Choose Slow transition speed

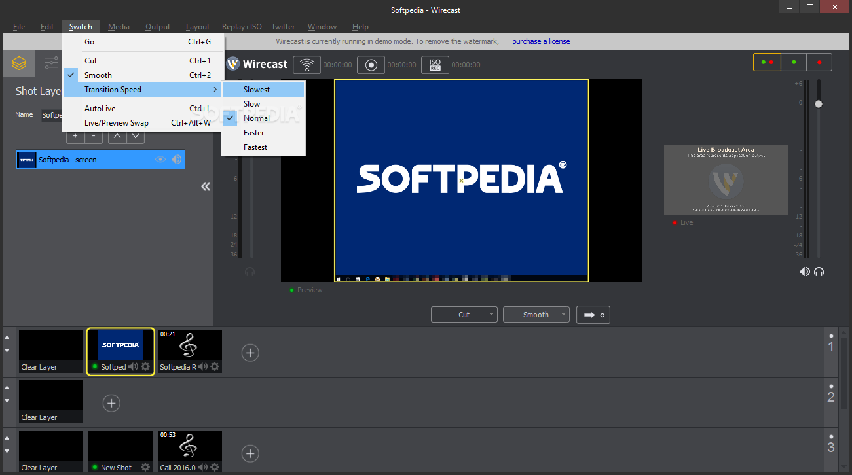[x=263, y=104]
